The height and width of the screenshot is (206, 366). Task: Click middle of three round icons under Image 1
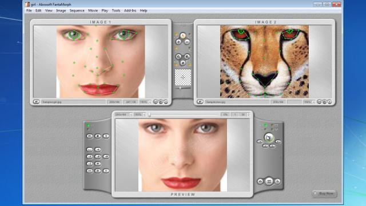click(x=161, y=102)
